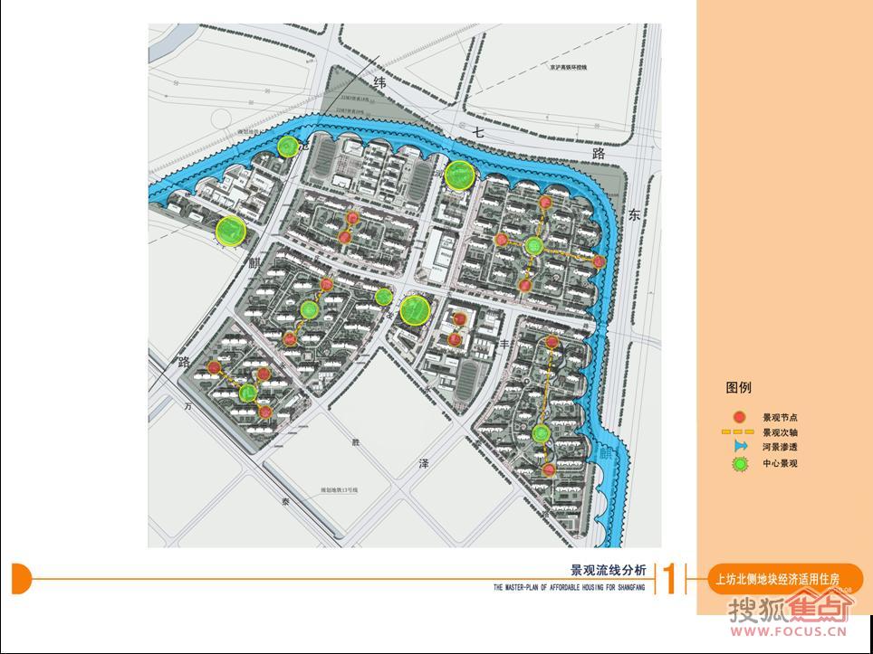Click the 中心景观 legend text label
873x654 pixels.
780,464
